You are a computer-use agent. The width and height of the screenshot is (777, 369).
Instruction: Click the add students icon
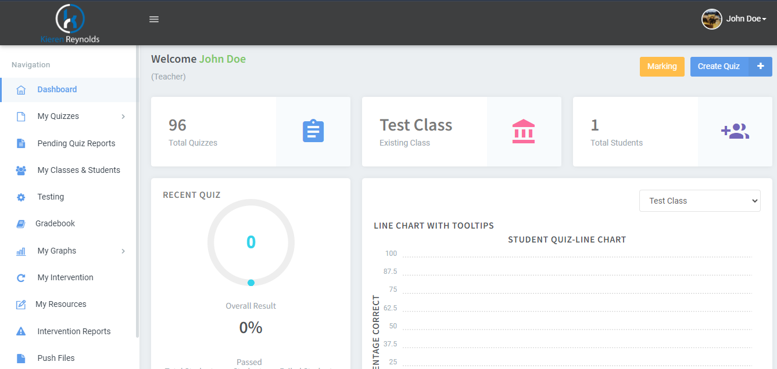click(x=735, y=131)
